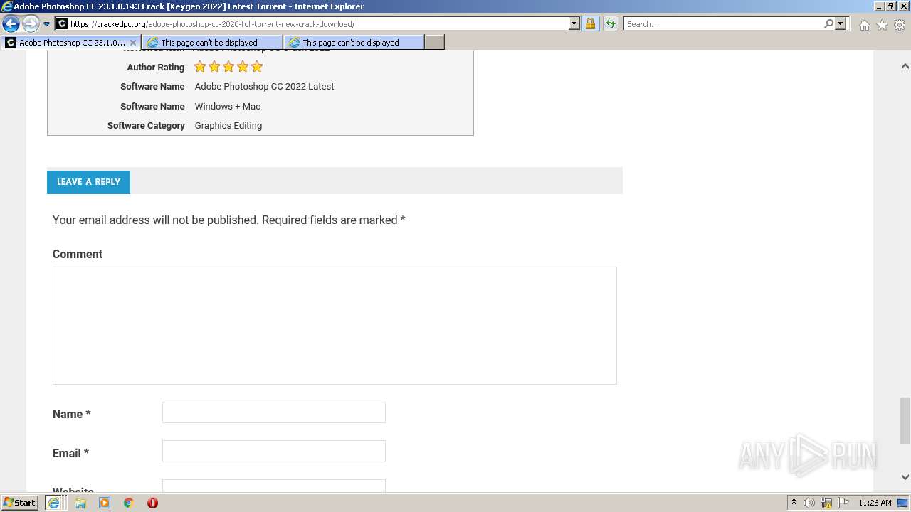Image resolution: width=911 pixels, height=512 pixels.
Task: Go back with the browser Back arrow
Action: point(11,24)
